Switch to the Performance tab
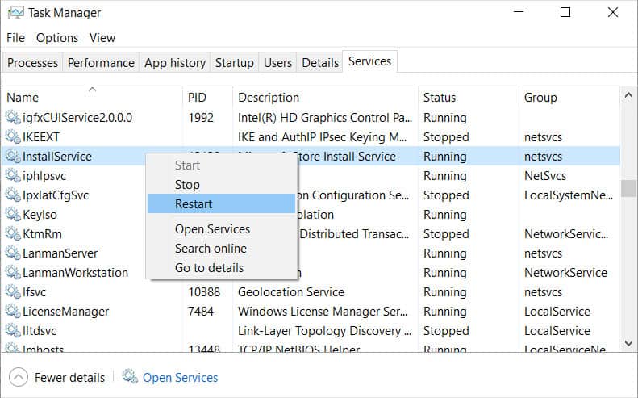The image size is (638, 398). click(101, 63)
